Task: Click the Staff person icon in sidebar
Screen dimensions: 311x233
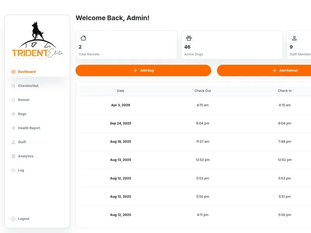Action: (x=13, y=142)
